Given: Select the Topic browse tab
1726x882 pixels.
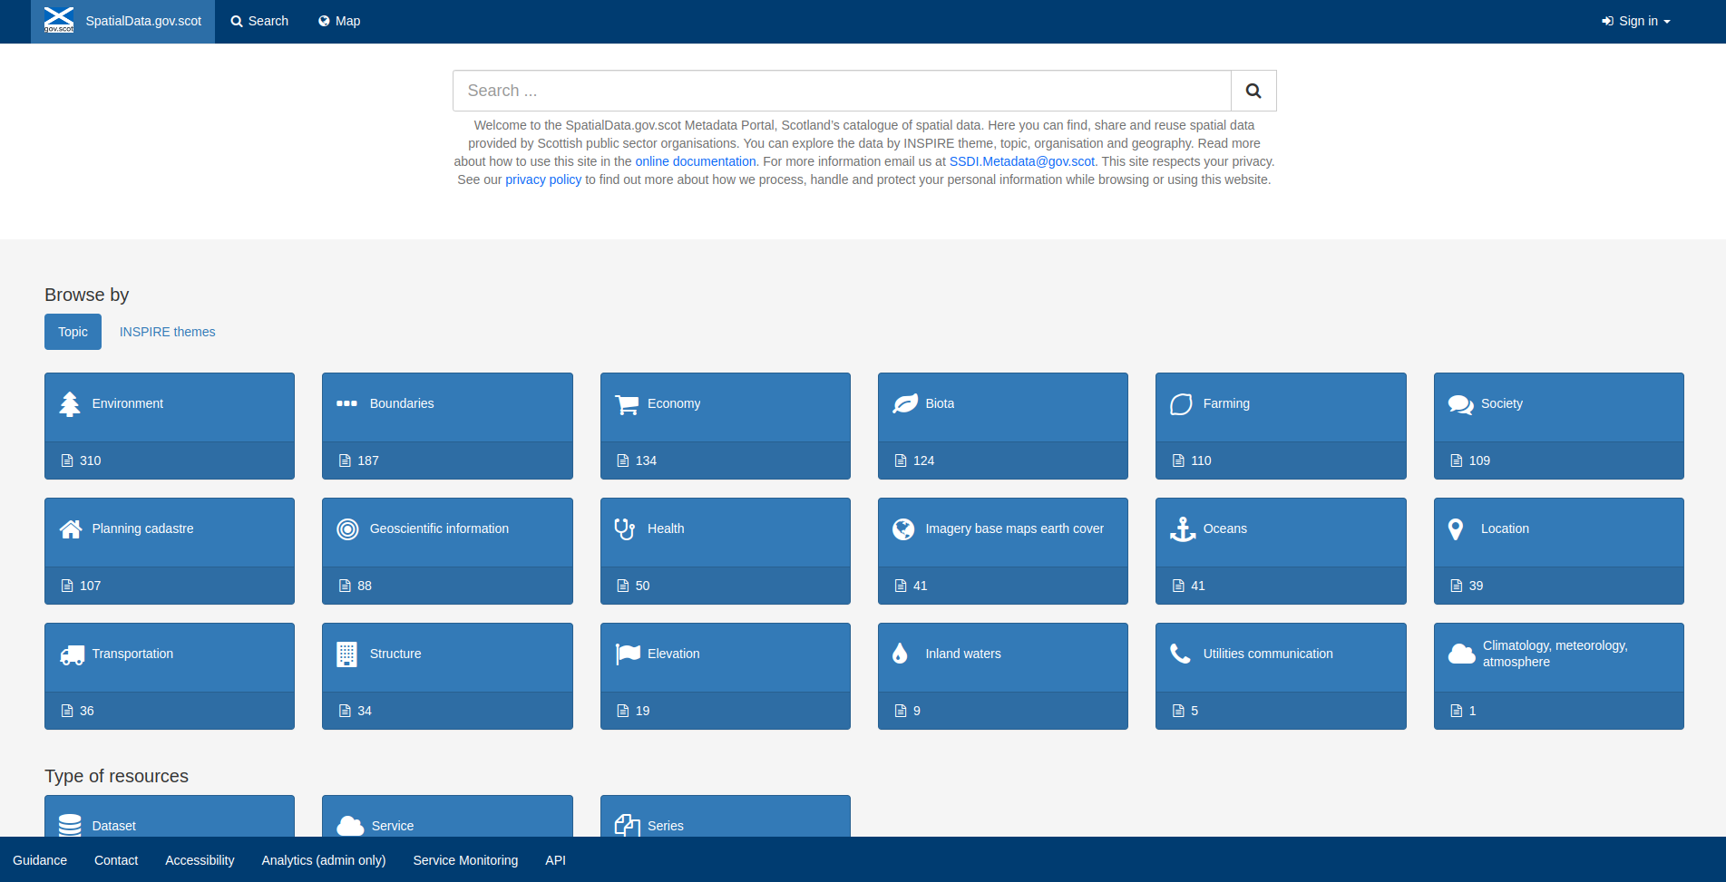Looking at the screenshot, I should 73,332.
